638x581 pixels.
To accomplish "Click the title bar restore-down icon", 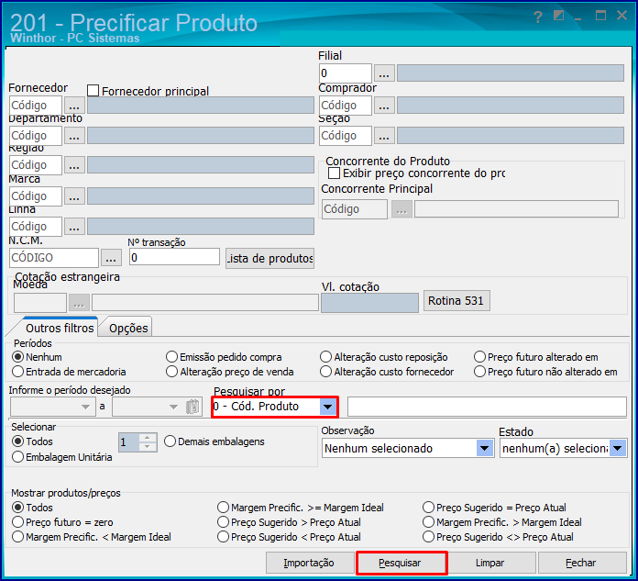I will point(558,16).
